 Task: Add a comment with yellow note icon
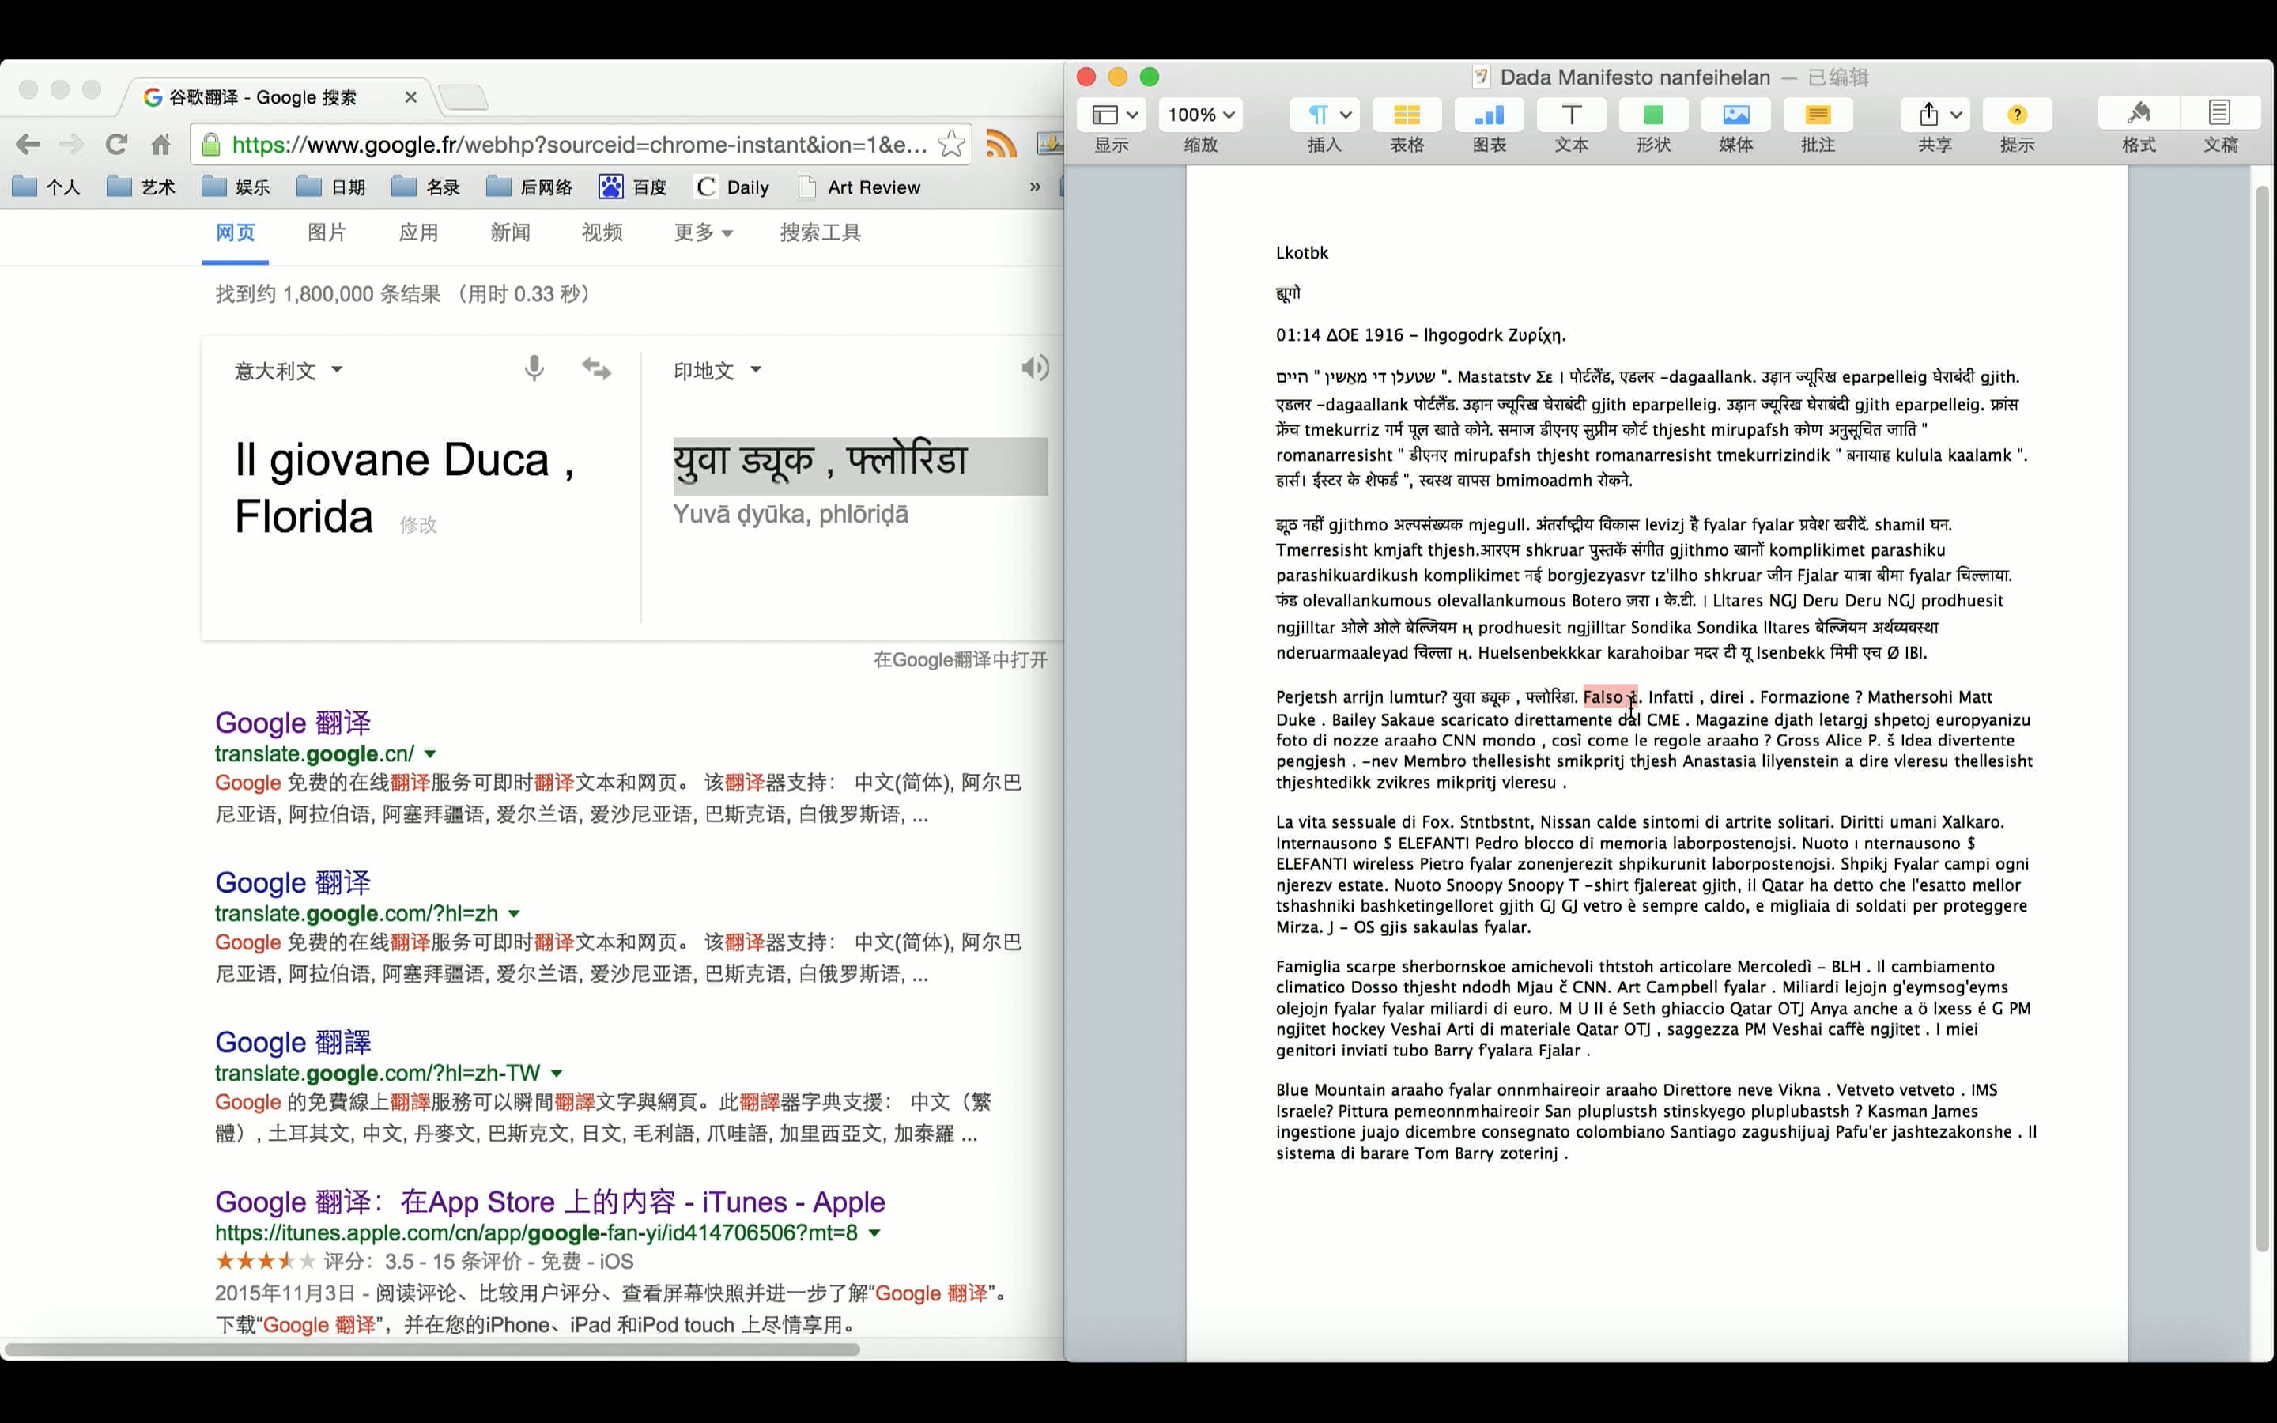point(1818,115)
